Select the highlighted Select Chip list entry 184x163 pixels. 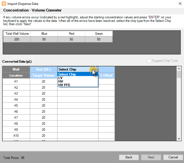click(78, 74)
